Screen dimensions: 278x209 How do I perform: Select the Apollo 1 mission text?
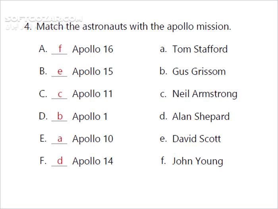coord(90,117)
